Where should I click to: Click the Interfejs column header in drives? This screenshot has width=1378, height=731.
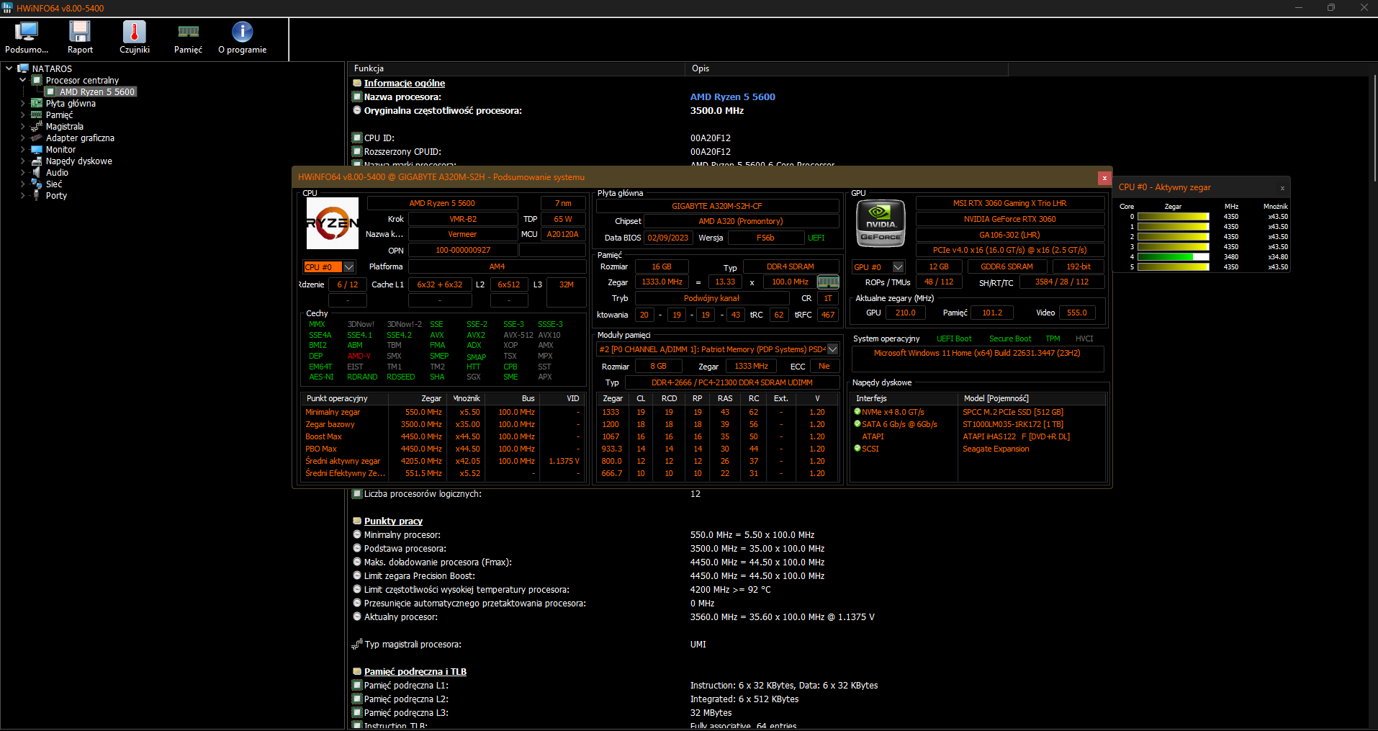(x=904, y=398)
